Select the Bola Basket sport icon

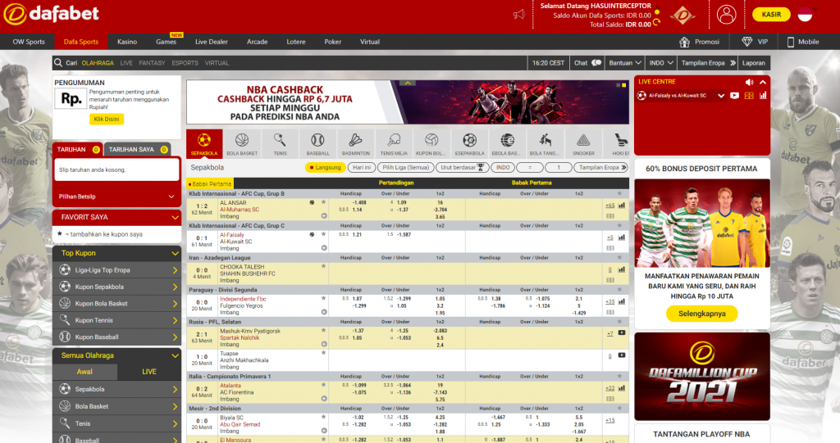242,144
